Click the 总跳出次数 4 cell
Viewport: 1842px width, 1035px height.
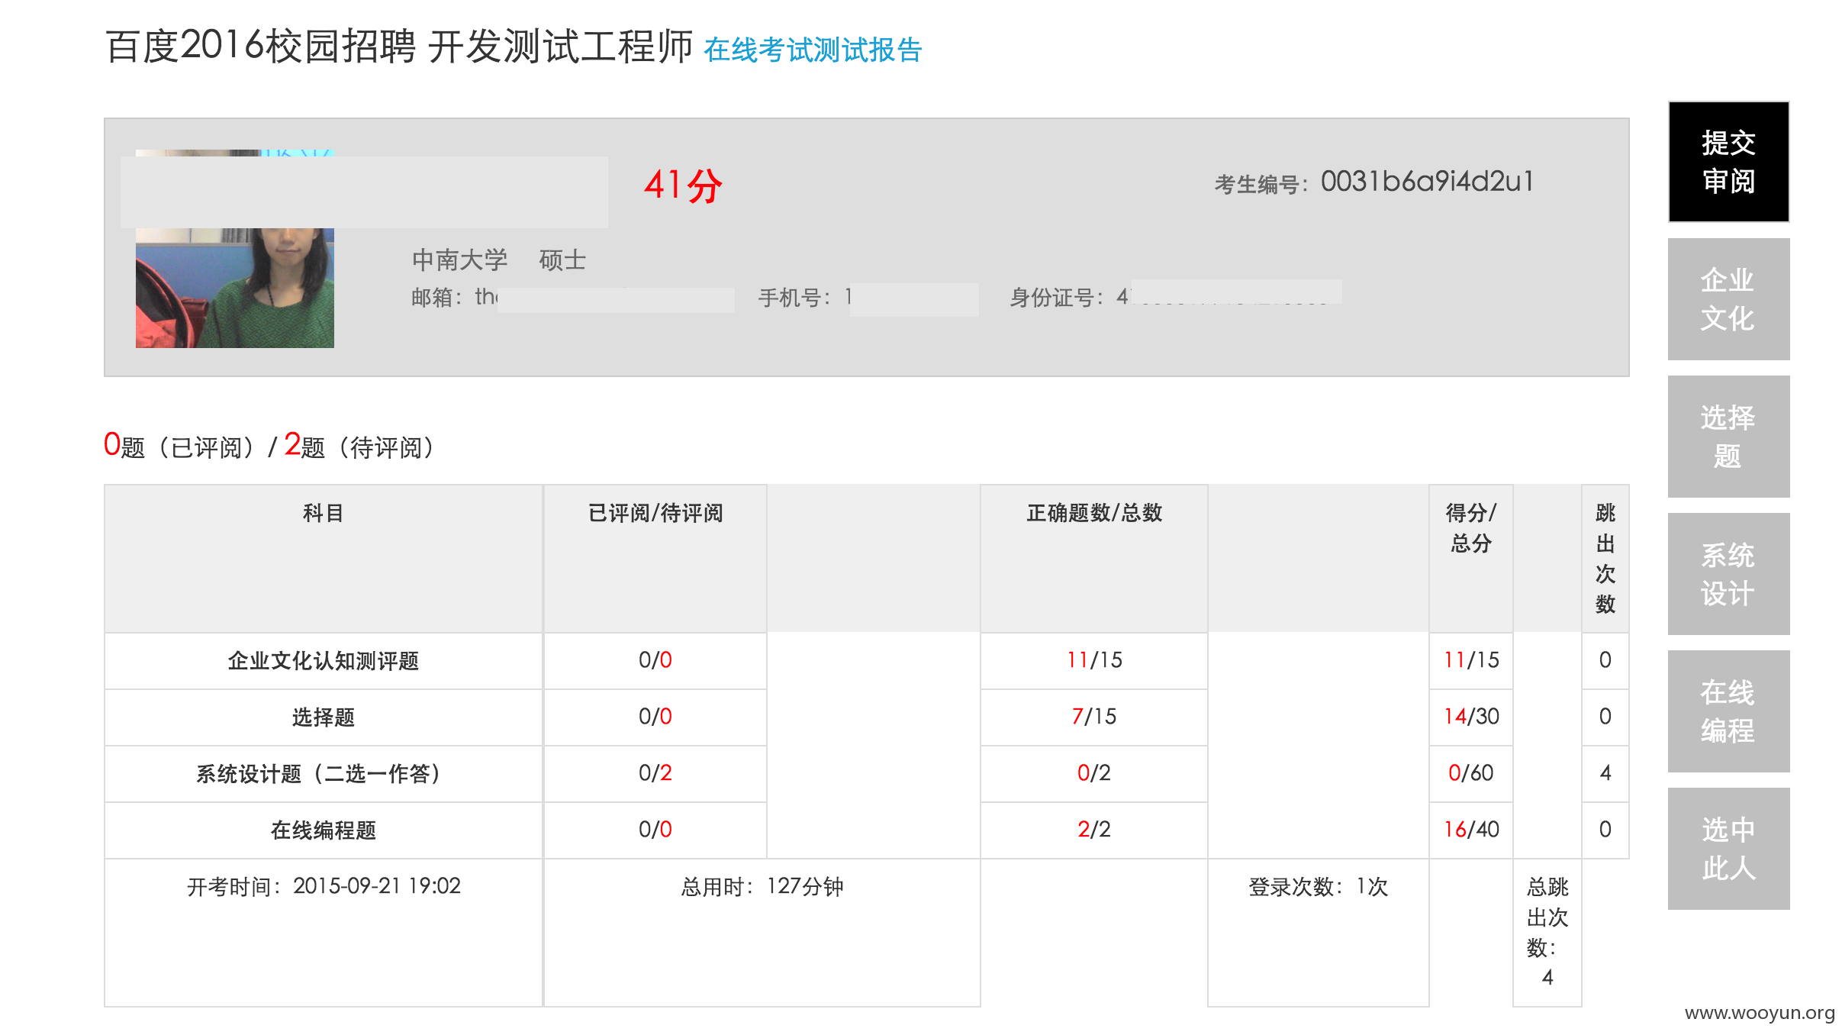[x=1547, y=932]
